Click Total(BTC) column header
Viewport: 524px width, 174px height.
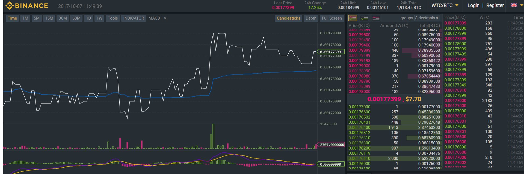[429, 26]
